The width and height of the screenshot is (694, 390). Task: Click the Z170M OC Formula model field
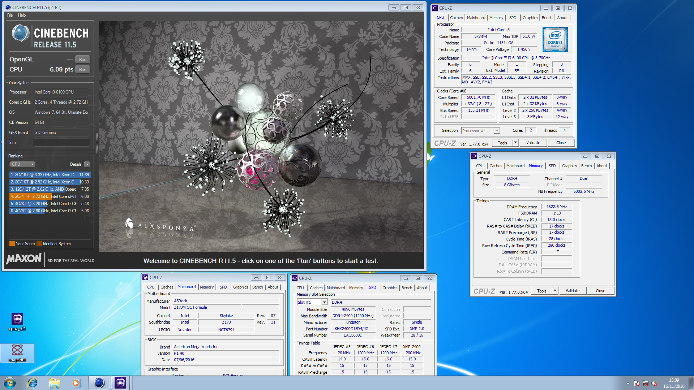(x=207, y=307)
